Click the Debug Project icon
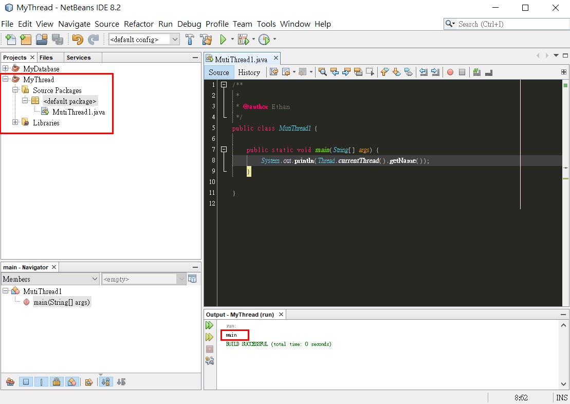 [243, 39]
